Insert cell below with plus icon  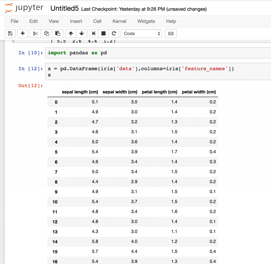click(23, 34)
